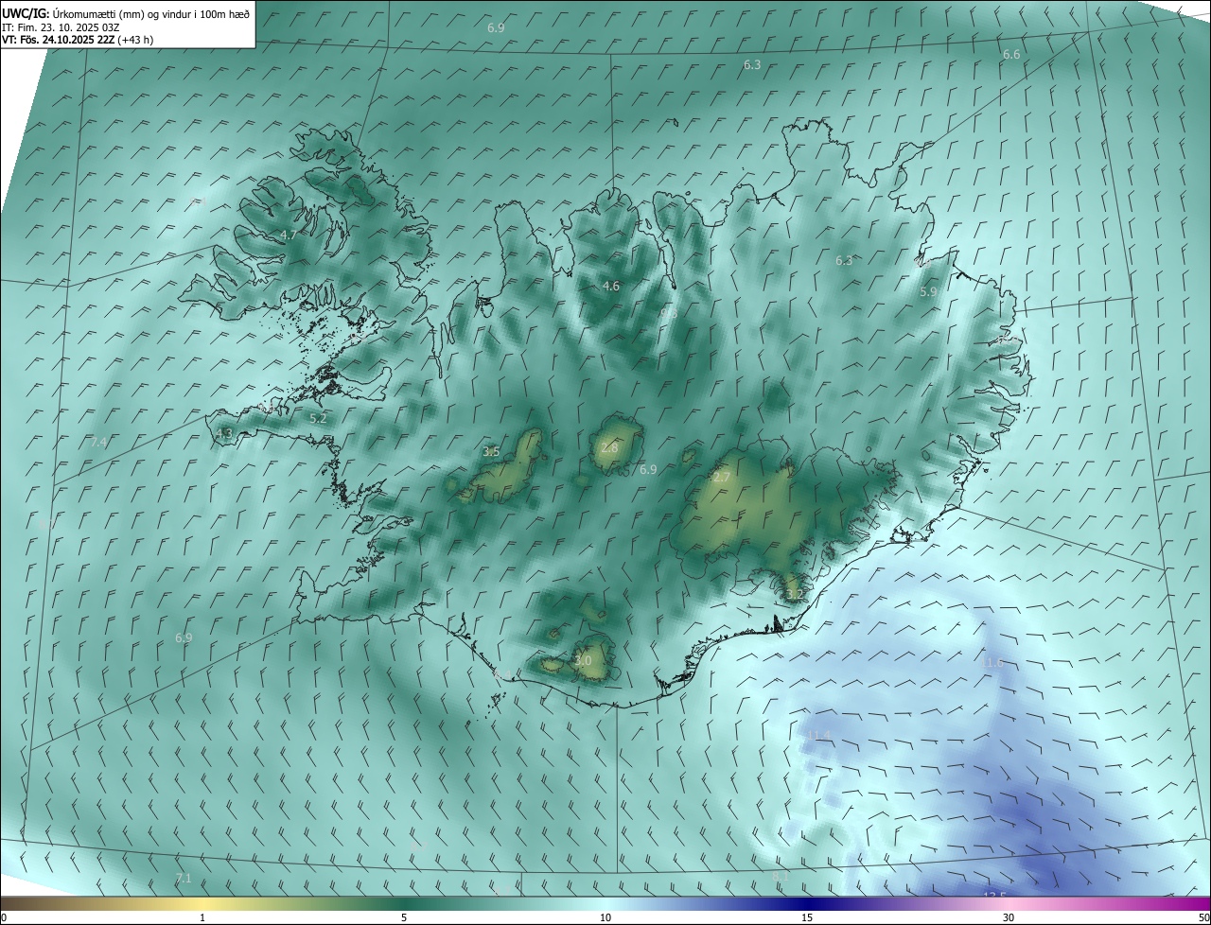Click the colorbar tick labeled 50
1211x925 pixels.
coord(1203,917)
